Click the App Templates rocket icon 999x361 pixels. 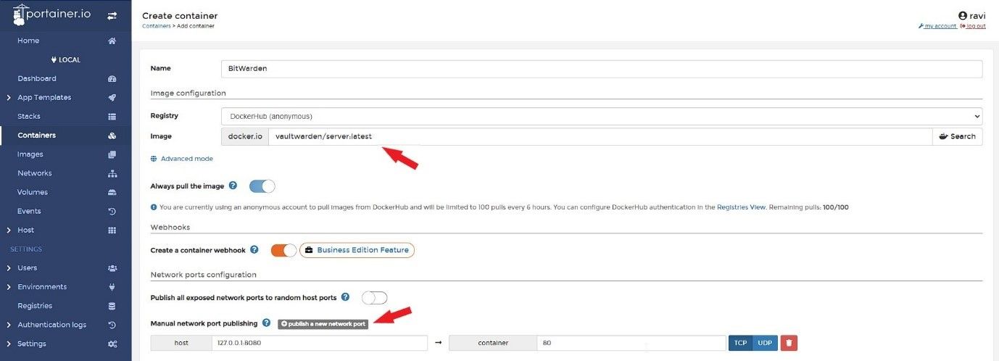pyautogui.click(x=112, y=97)
